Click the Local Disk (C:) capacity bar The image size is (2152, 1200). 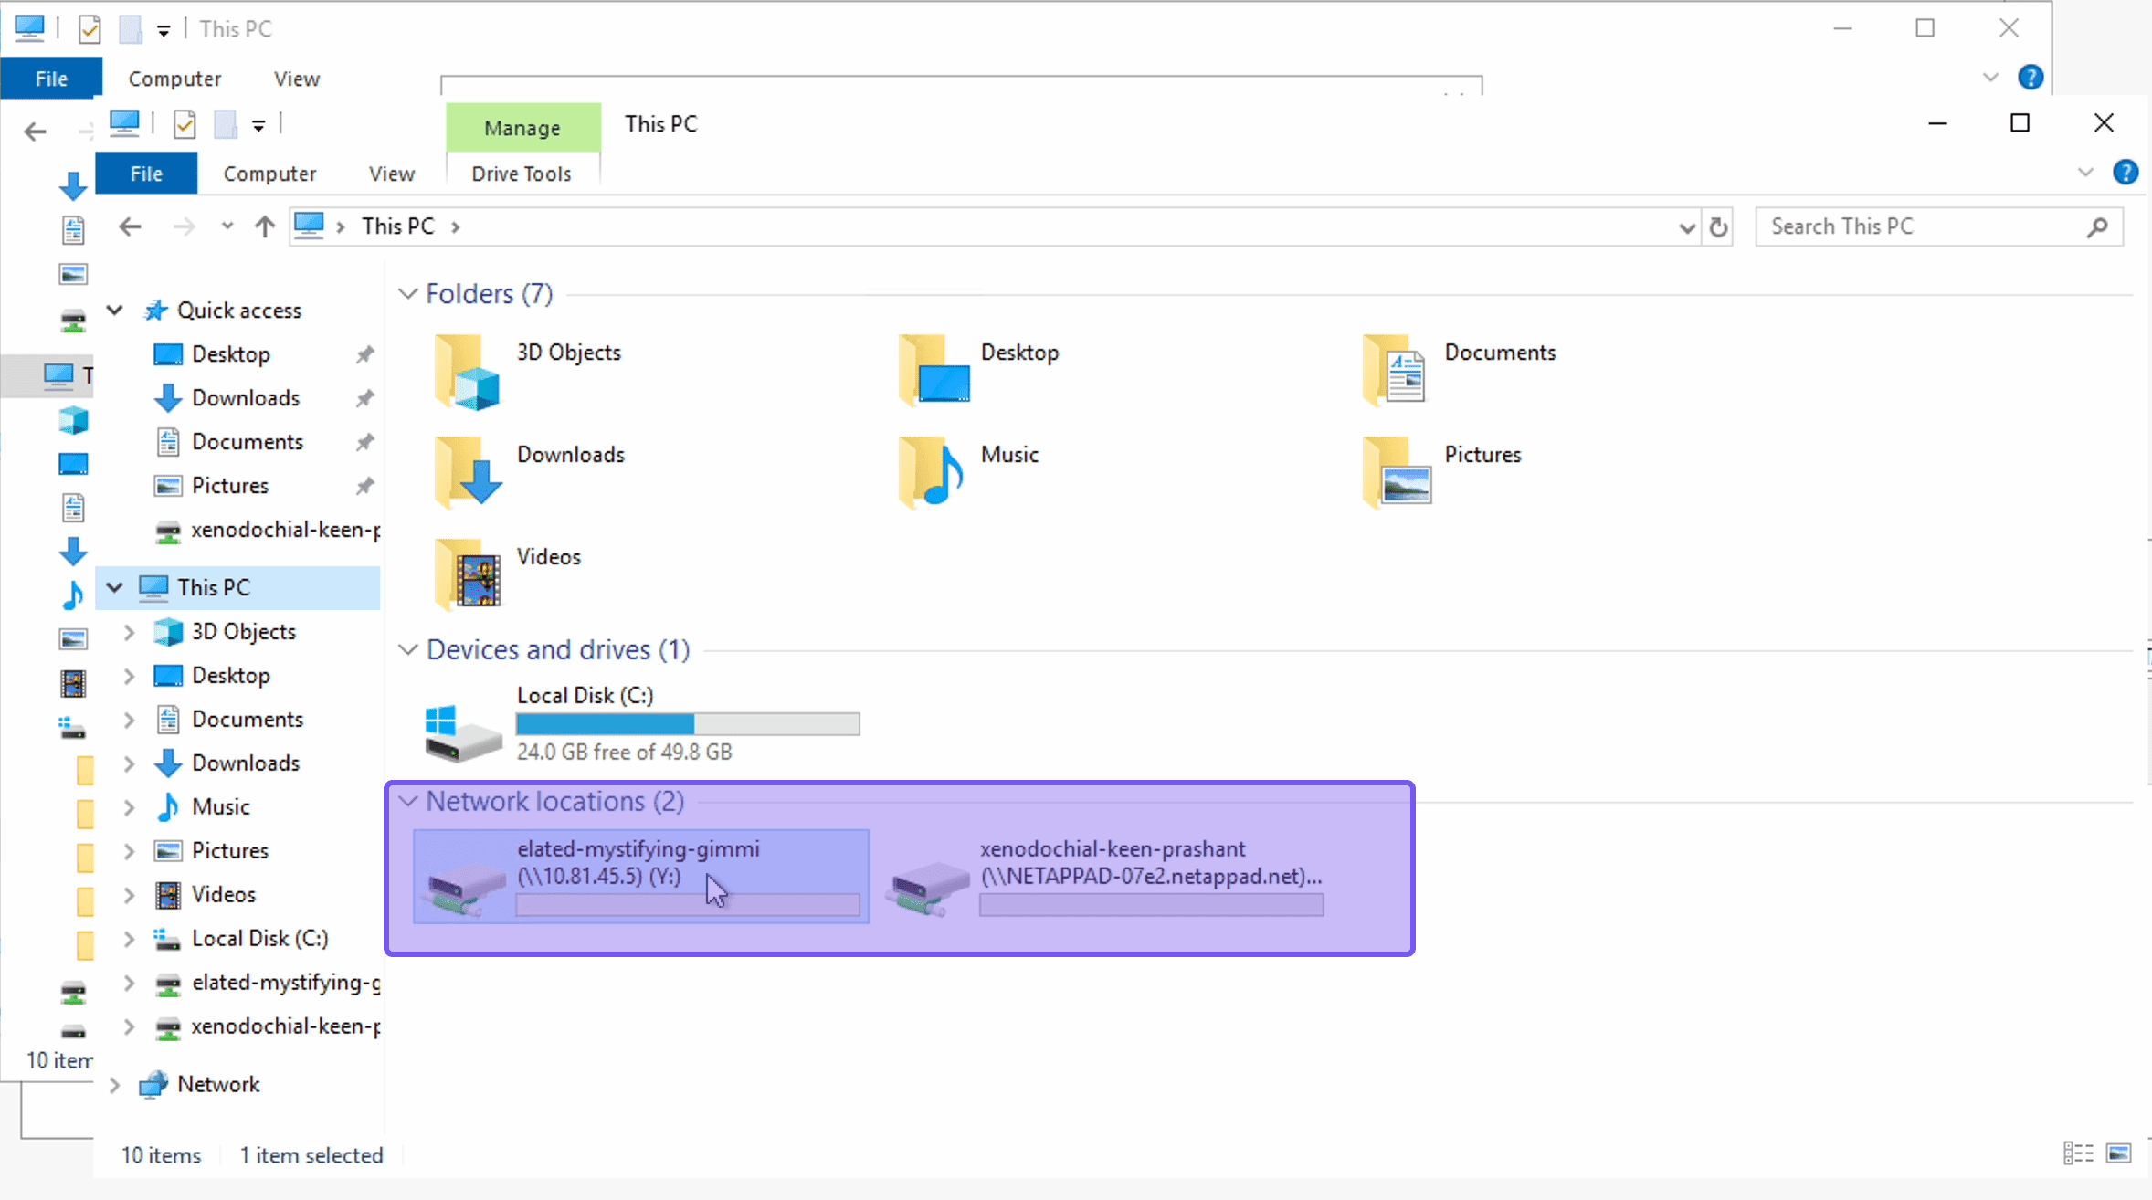click(x=687, y=724)
